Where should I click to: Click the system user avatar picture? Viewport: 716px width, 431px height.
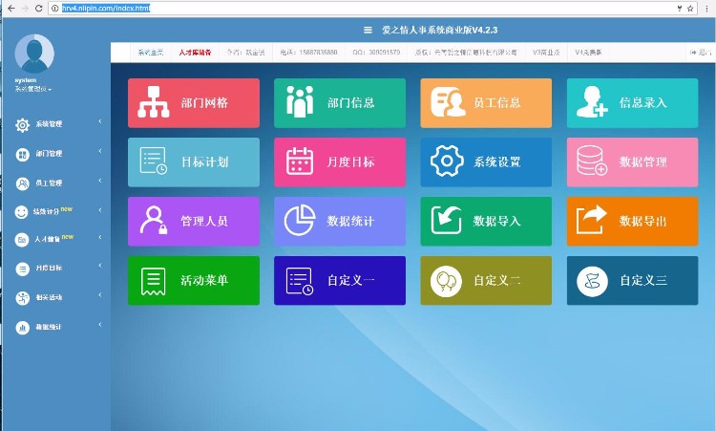tap(34, 54)
